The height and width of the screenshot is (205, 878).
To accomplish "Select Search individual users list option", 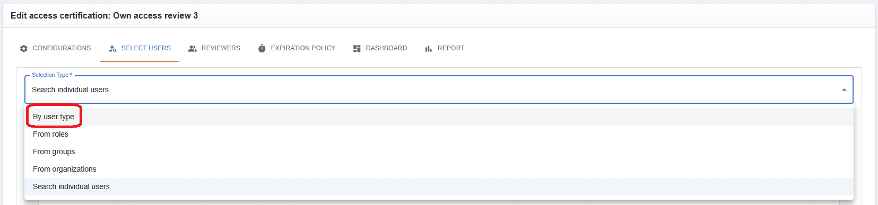I will [x=439, y=186].
